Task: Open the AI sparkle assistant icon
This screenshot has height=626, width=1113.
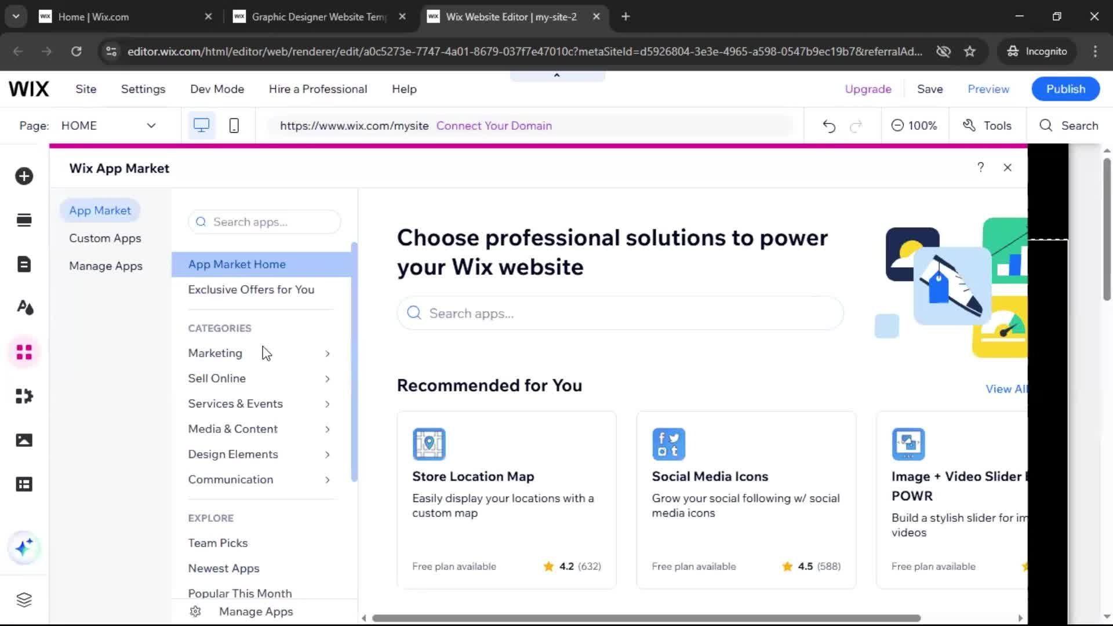Action: [x=24, y=548]
